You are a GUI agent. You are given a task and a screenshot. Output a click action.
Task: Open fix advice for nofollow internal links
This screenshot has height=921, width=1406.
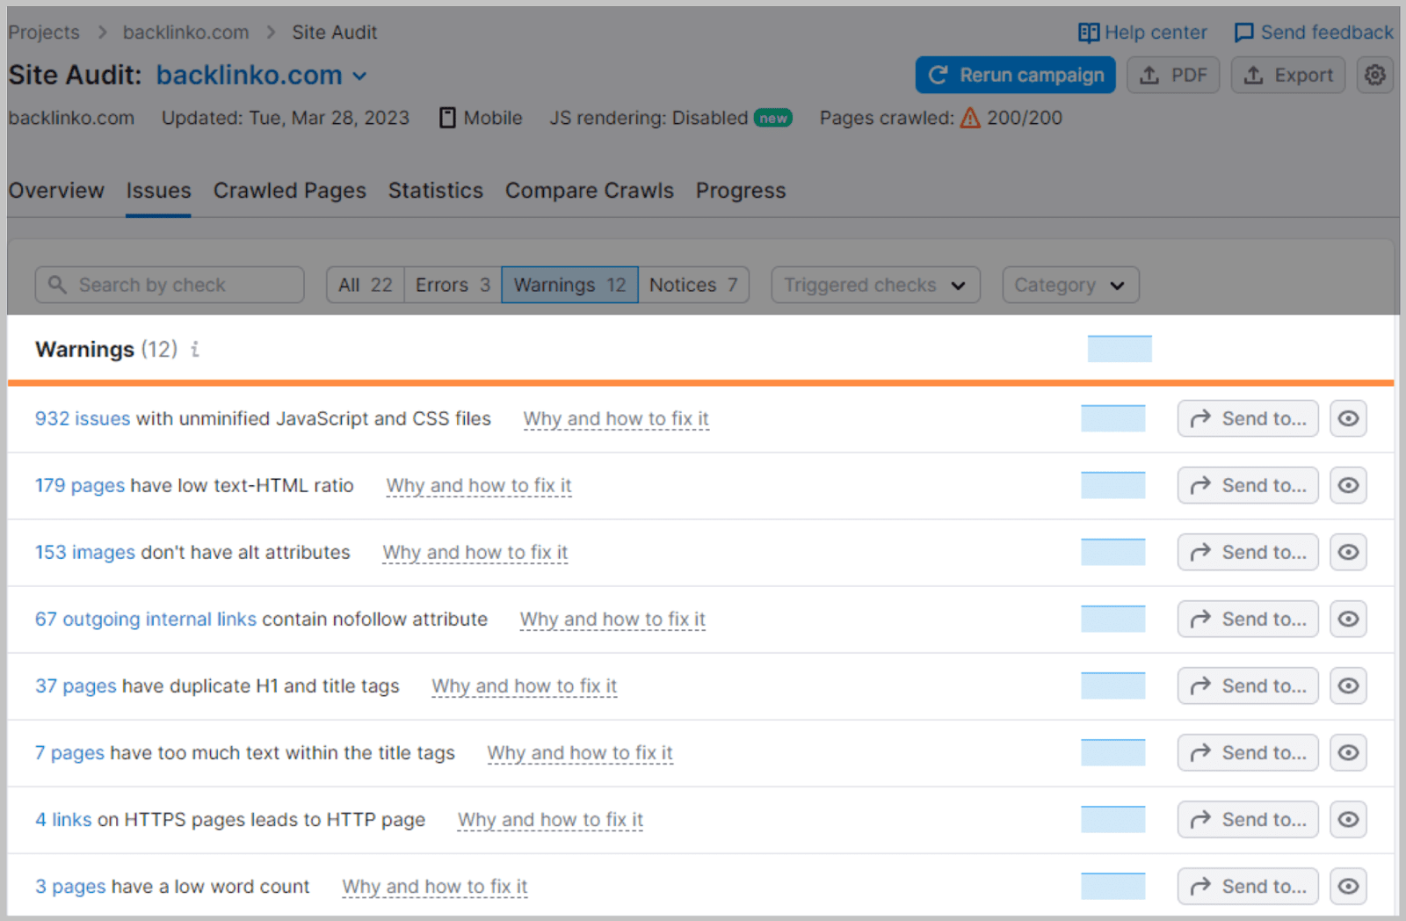point(612,619)
